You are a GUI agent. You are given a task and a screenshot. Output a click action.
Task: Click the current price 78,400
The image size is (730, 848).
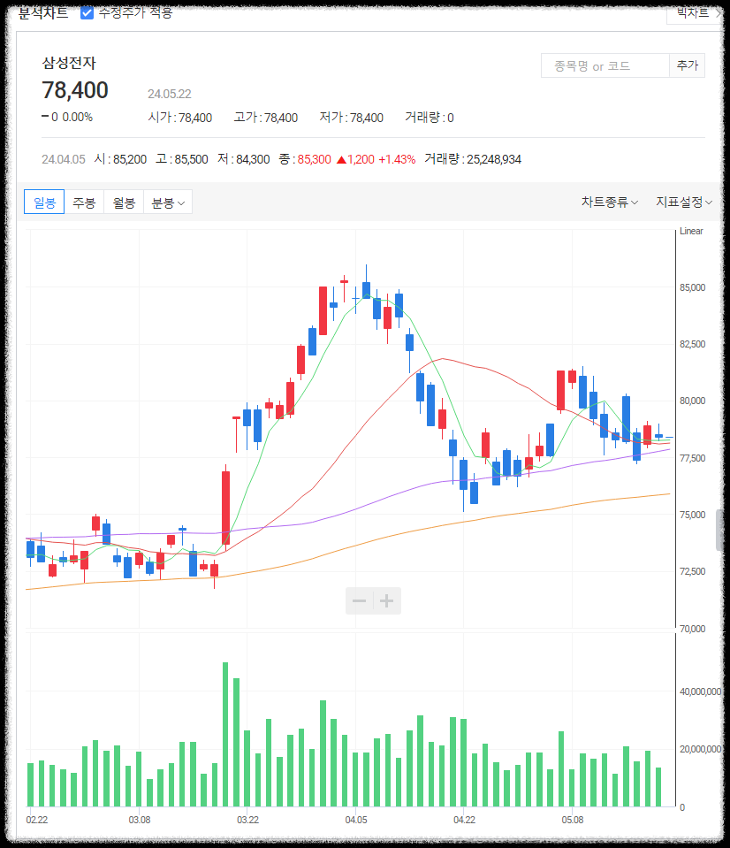(75, 90)
